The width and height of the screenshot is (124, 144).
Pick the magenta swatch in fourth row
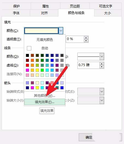pyautogui.click(x=27, y=70)
